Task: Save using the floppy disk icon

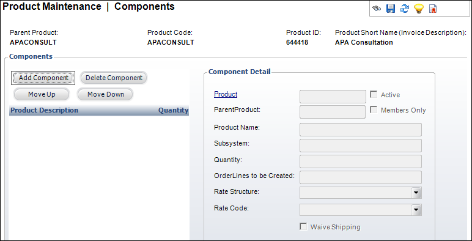Action: pos(391,9)
